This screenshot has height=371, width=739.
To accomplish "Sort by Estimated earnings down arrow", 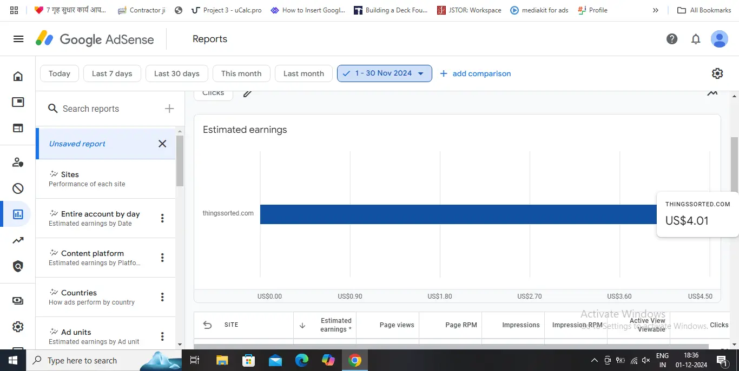I will point(302,325).
